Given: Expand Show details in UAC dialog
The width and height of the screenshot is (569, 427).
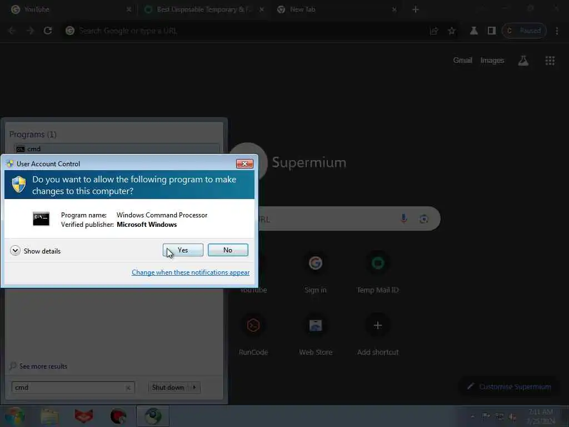Looking at the screenshot, I should pos(35,251).
